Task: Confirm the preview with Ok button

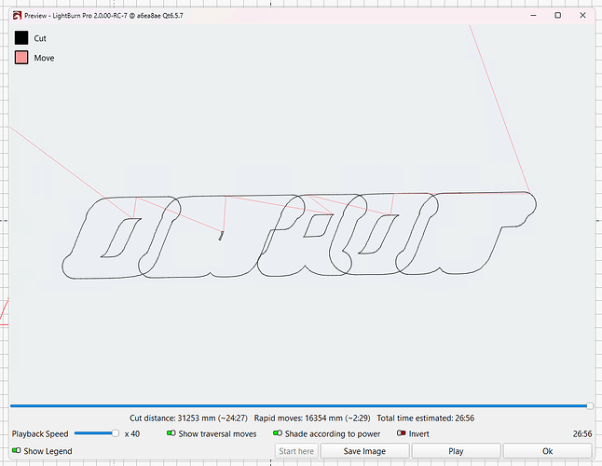Action: (547, 451)
